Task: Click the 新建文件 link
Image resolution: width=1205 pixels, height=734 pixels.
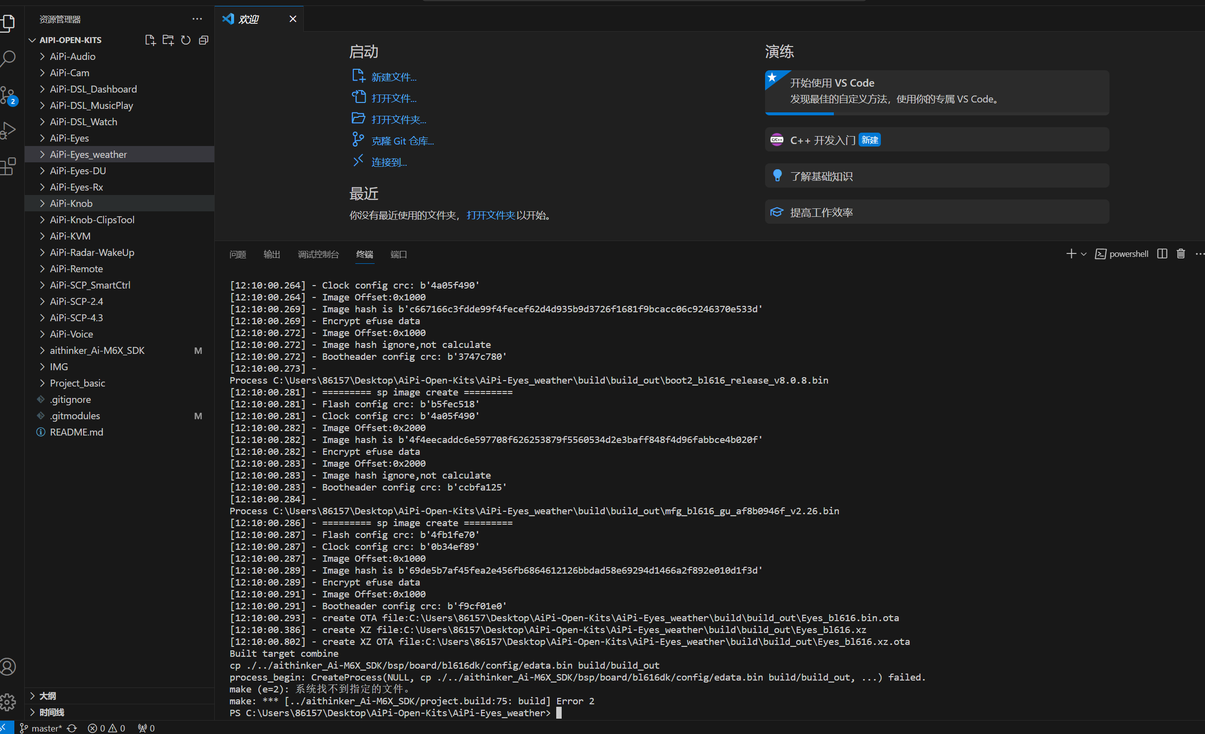Action: coord(394,77)
